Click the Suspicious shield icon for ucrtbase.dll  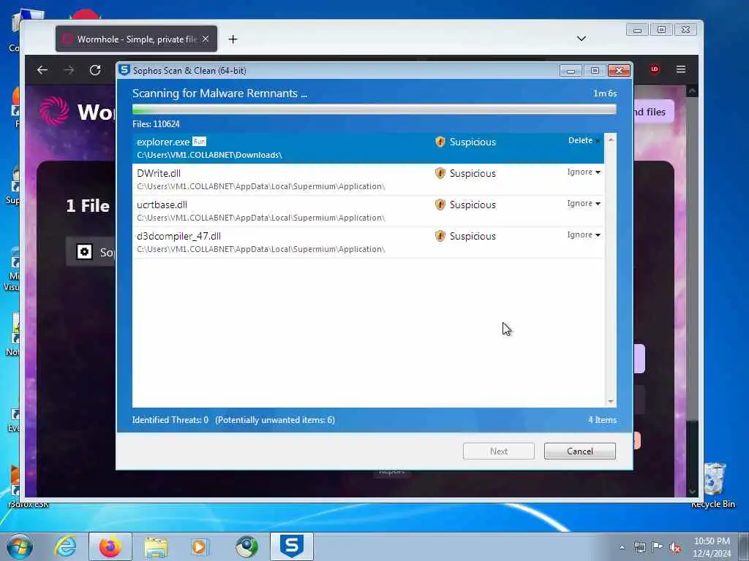coord(440,205)
